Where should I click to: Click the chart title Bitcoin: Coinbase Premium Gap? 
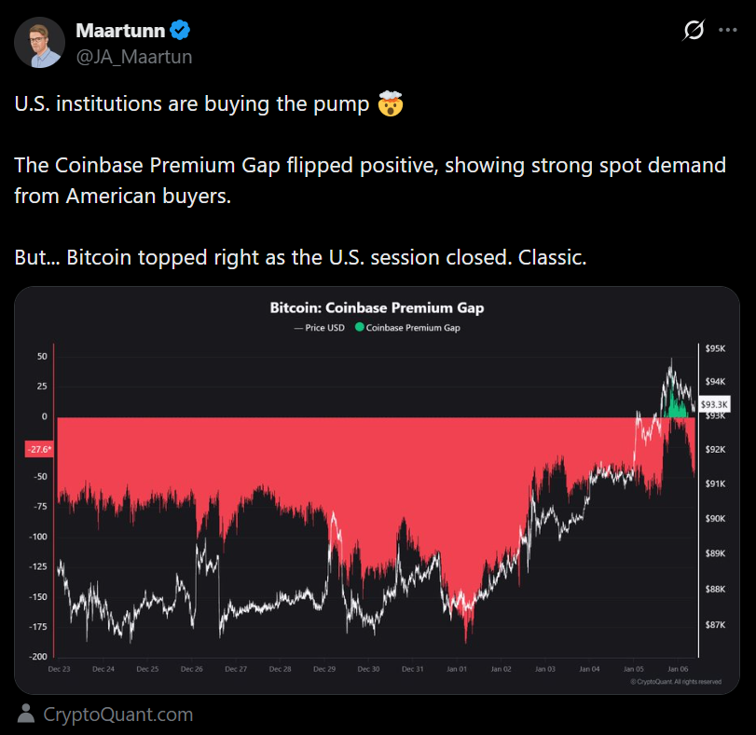377,307
